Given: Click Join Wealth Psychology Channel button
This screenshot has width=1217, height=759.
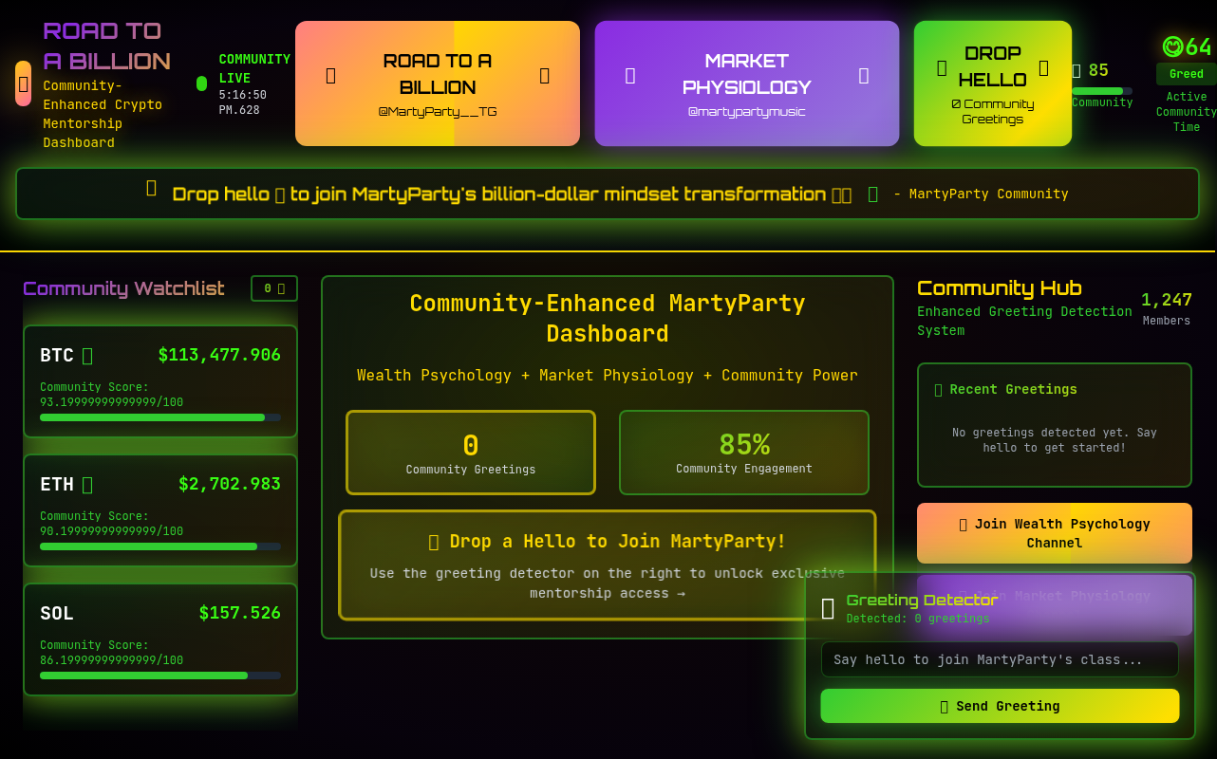Looking at the screenshot, I should point(1054,533).
